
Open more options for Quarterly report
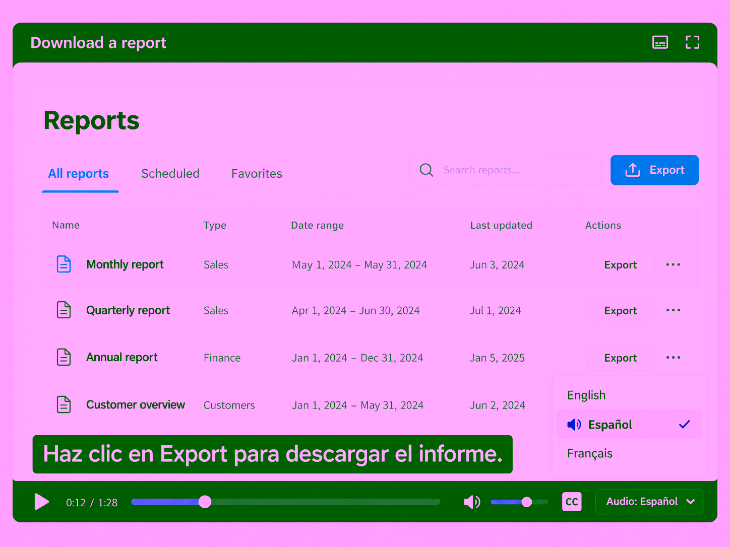[673, 310]
